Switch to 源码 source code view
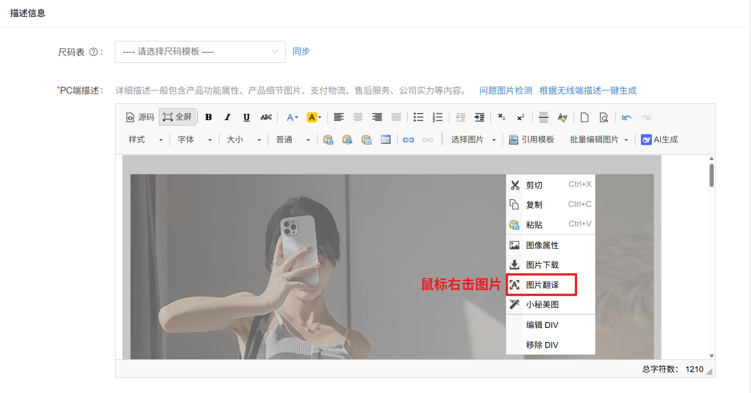This screenshot has height=393, width=751. click(x=140, y=117)
